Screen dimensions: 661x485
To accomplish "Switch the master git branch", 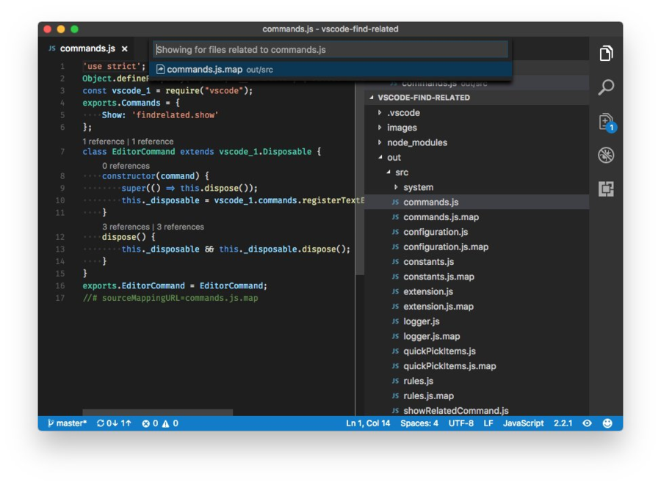I will (67, 423).
